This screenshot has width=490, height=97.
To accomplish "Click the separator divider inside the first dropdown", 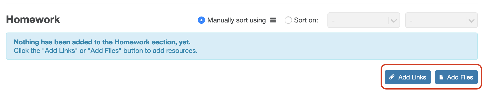I will pyautogui.click(x=388, y=20).
